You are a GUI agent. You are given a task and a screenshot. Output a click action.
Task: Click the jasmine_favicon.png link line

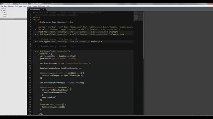point(84,27)
